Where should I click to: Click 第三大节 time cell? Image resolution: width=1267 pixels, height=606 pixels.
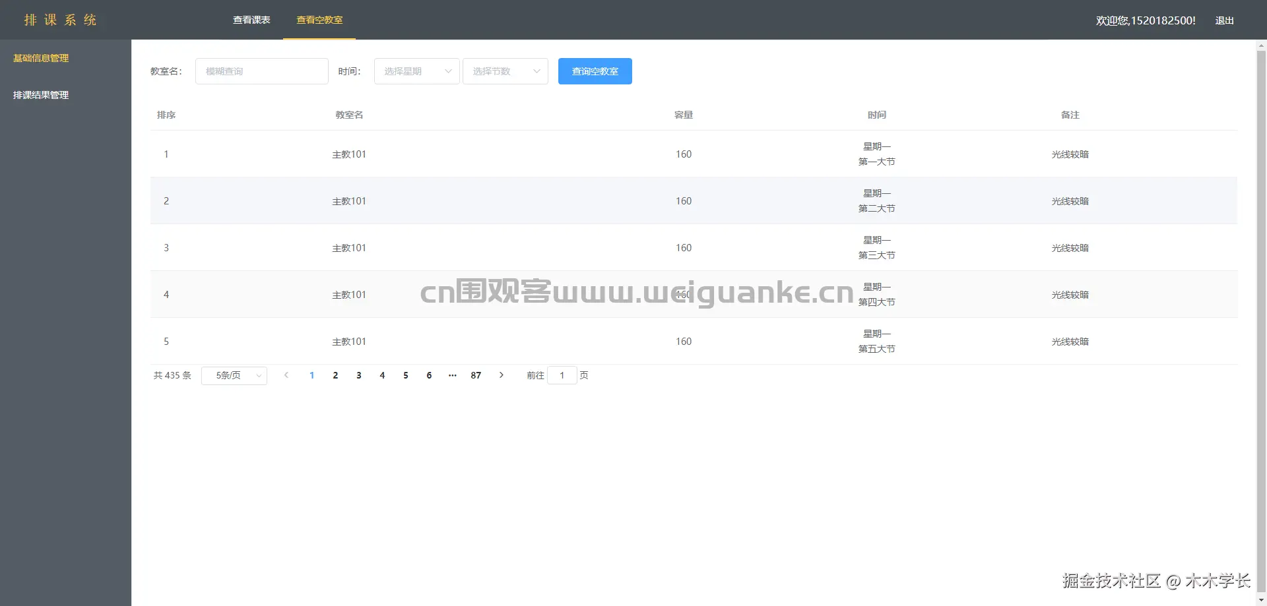click(877, 255)
